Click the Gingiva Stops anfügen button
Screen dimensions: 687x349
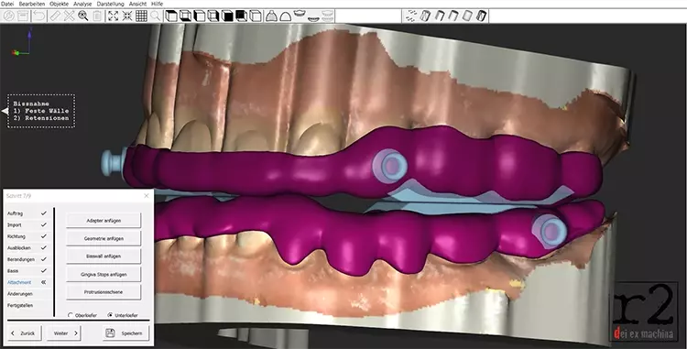pyautogui.click(x=104, y=274)
